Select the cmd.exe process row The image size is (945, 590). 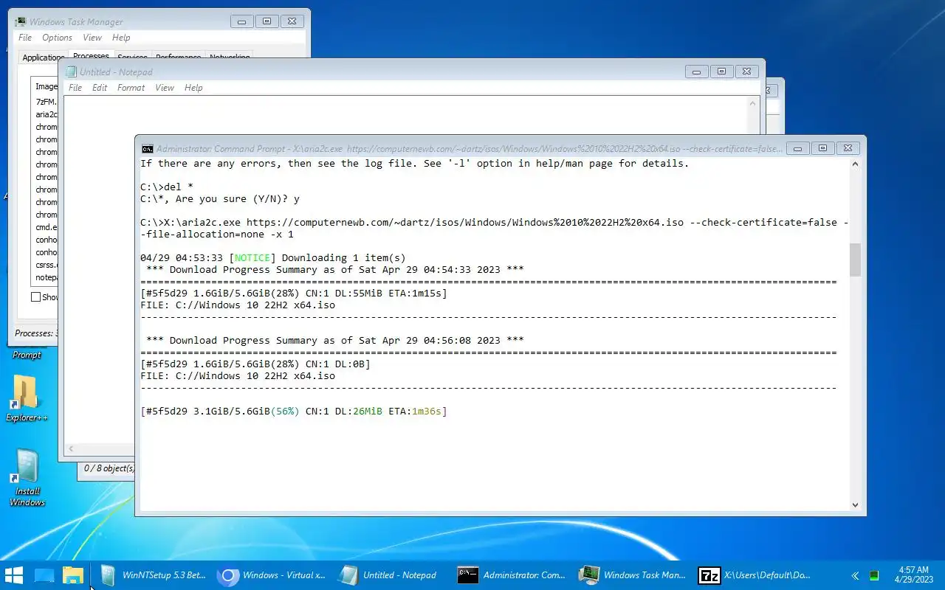(x=46, y=227)
